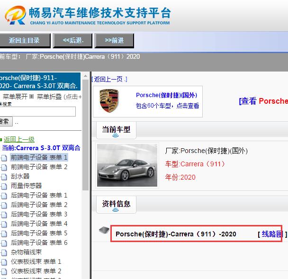Open 仪表板线束 表单 2 item

point(36,271)
